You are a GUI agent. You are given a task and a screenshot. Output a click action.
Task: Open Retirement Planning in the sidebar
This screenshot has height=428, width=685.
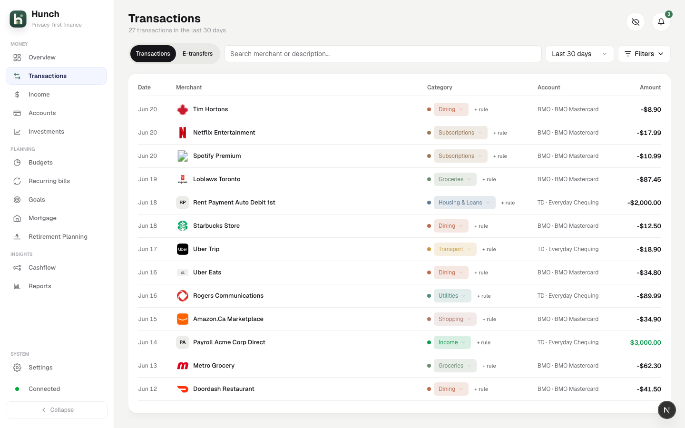click(x=56, y=237)
